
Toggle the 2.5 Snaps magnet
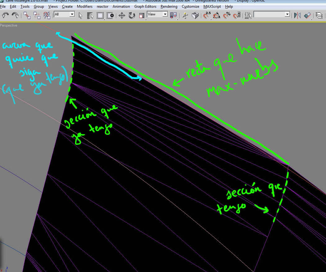(x=207, y=15)
